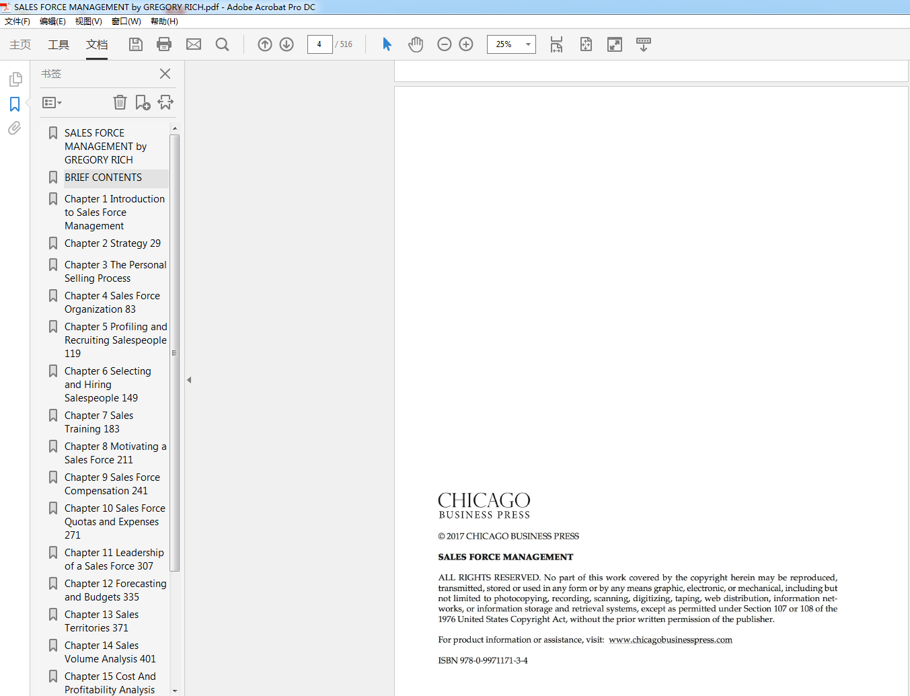Open the Bookmarks panel icon
Screen dimensions: 910x696
point(15,104)
